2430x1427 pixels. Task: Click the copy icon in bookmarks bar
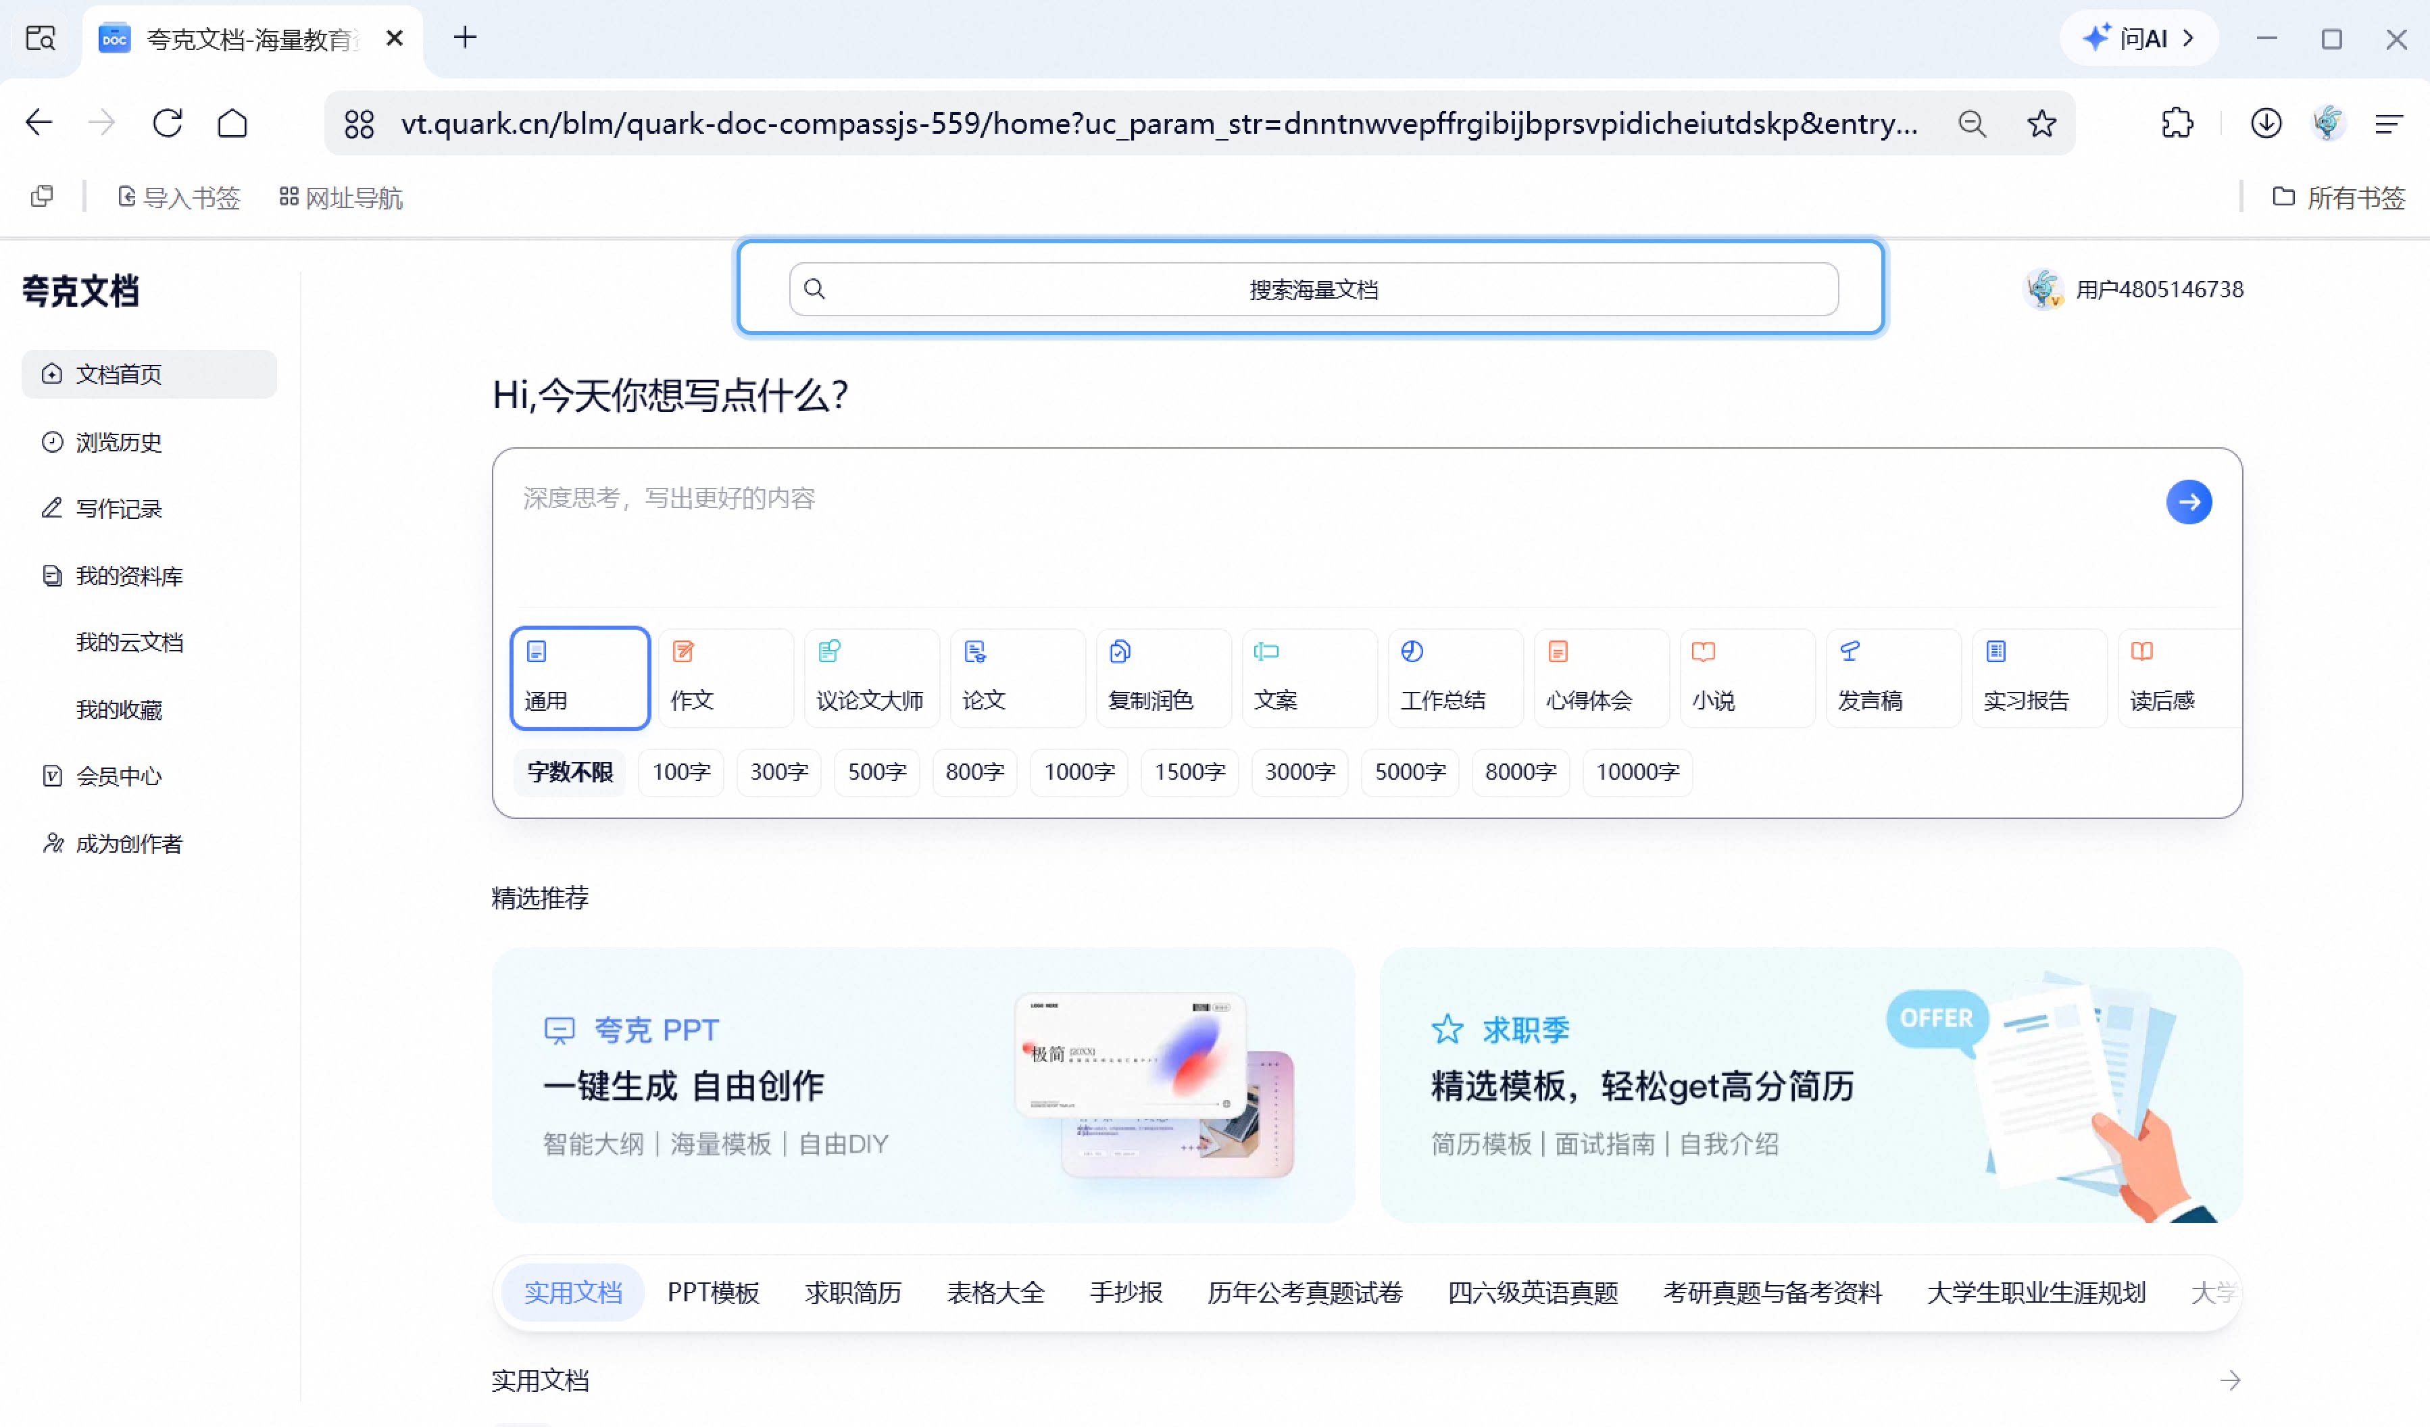41,197
